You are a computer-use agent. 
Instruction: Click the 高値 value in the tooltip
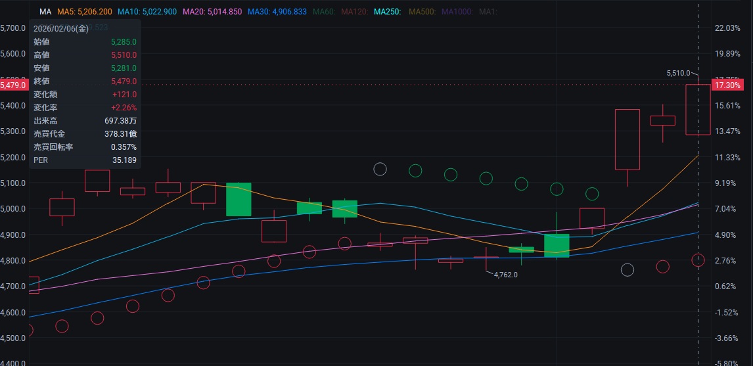[x=124, y=55]
